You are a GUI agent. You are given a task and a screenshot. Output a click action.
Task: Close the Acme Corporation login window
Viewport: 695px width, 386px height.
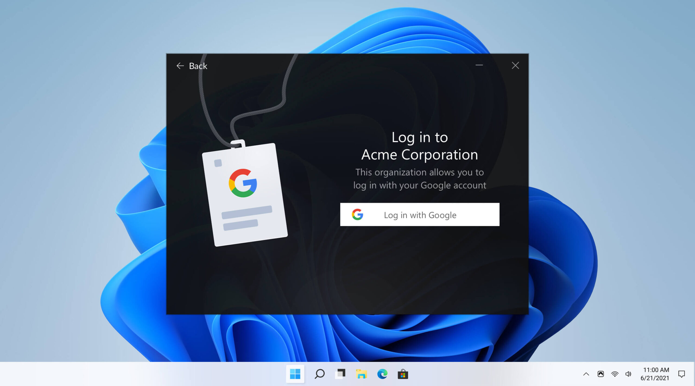click(x=515, y=65)
